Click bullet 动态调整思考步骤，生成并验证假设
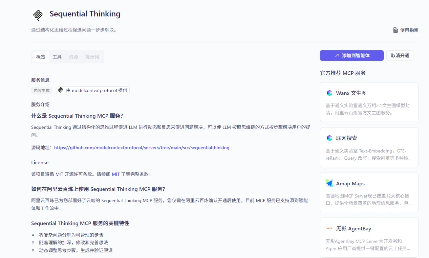This screenshot has height=258, width=429. coord(76,250)
